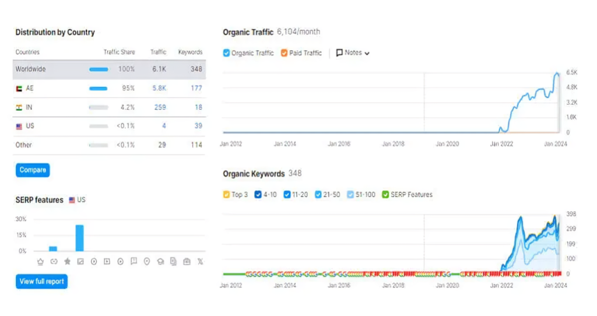The height and width of the screenshot is (316, 597).
Task: Open the US country selector for SERP features
Action: click(x=77, y=200)
